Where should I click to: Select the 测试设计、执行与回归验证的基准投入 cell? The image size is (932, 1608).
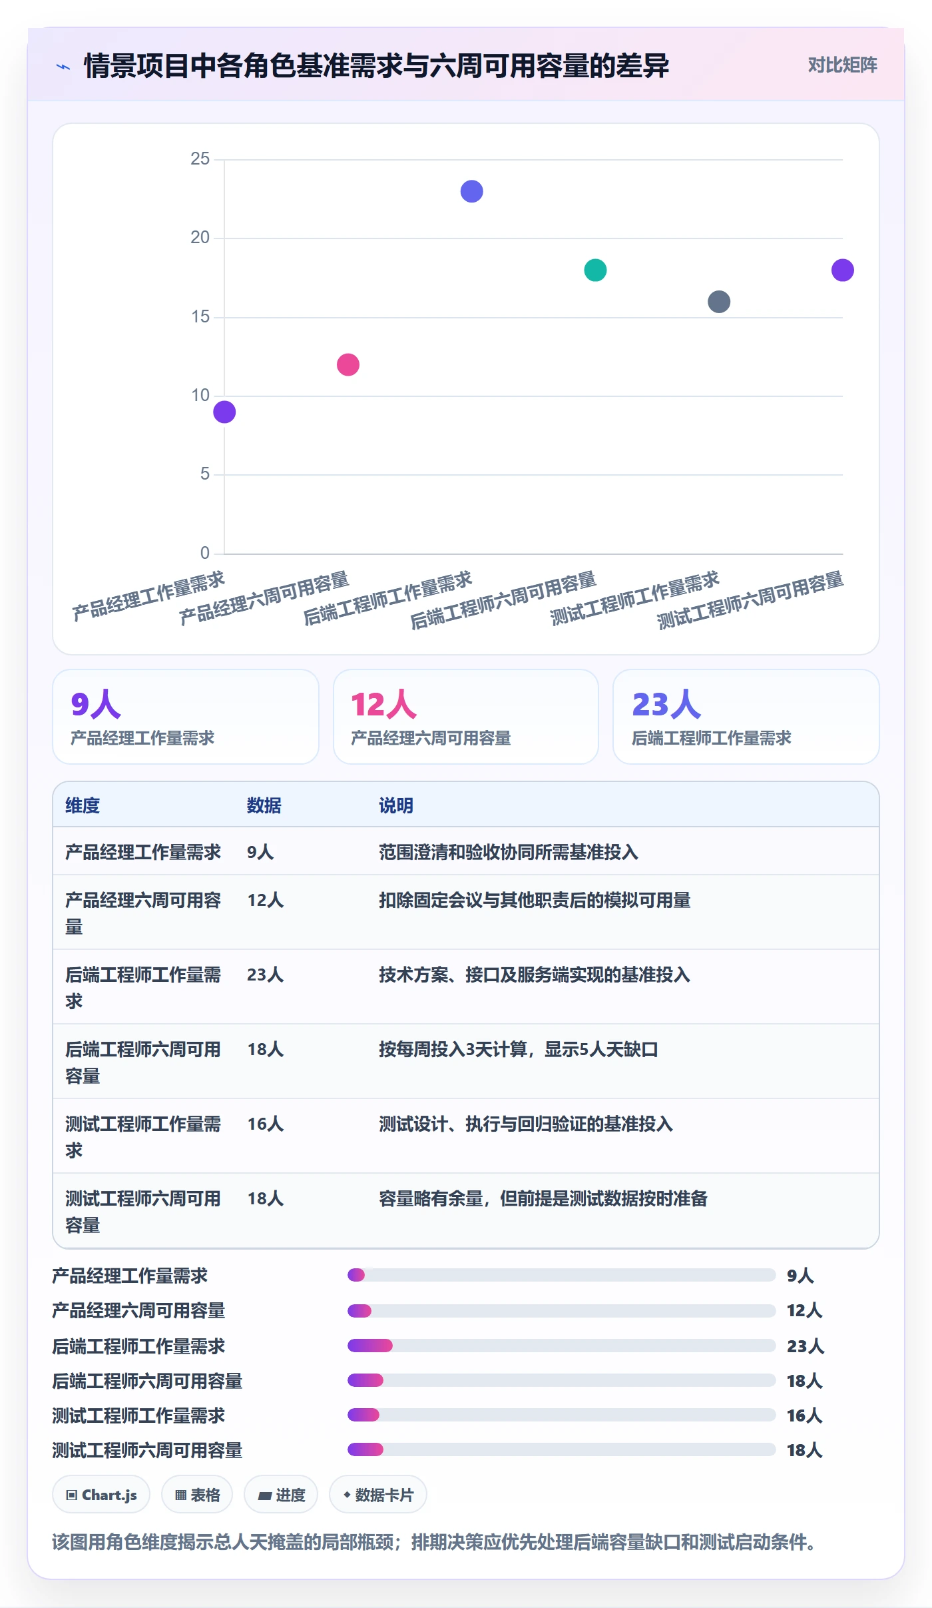pyautogui.click(x=526, y=1124)
